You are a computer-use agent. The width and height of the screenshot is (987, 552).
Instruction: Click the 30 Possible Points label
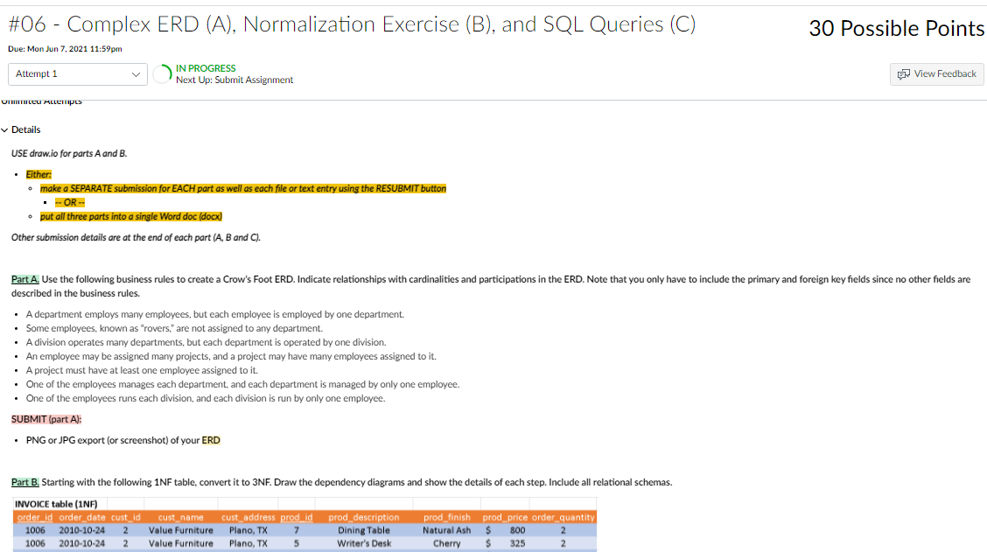tap(896, 28)
